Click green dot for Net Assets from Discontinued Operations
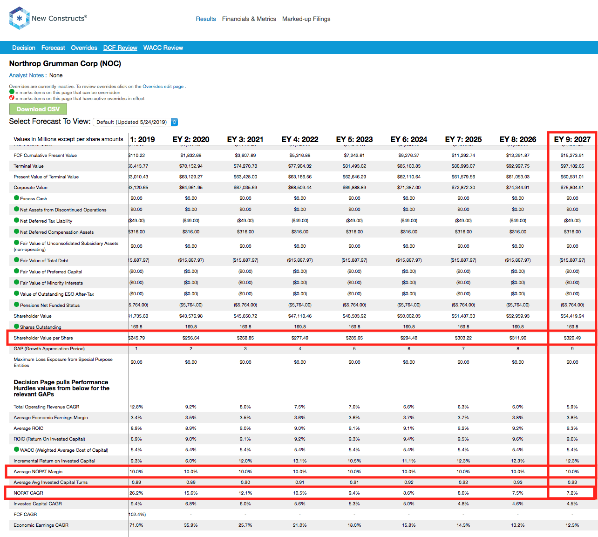Viewport: 598px width, 537px height. tap(16, 209)
